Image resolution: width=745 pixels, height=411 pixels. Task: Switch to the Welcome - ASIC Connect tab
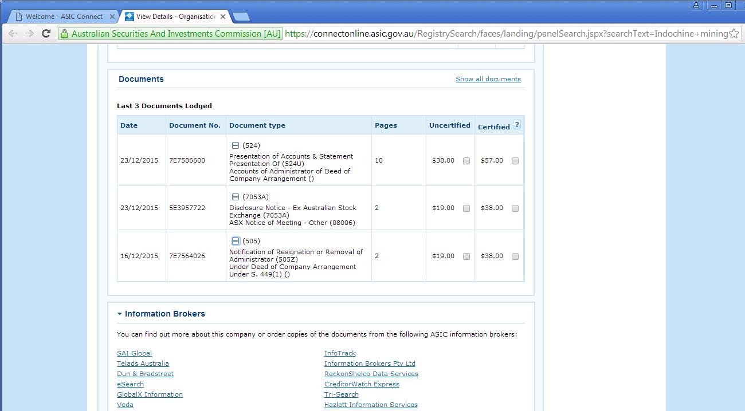(63, 17)
